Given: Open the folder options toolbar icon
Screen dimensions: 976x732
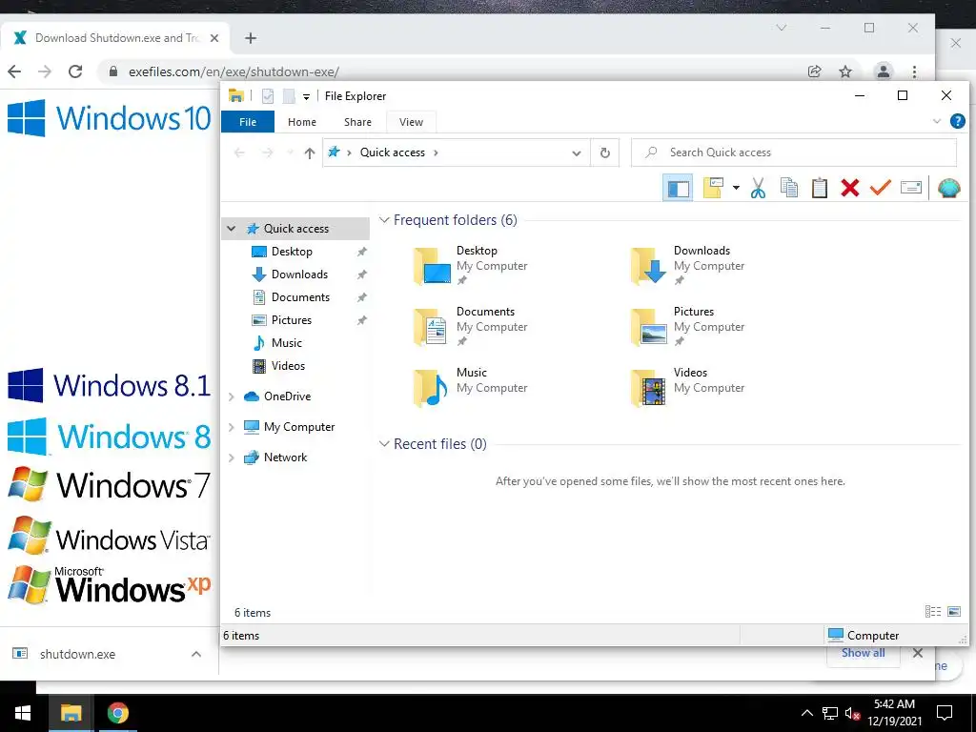Looking at the screenshot, I should click(x=713, y=188).
